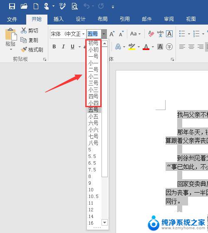
Task: Open the Aa change case menu
Action: pyautogui.click(x=136, y=34)
